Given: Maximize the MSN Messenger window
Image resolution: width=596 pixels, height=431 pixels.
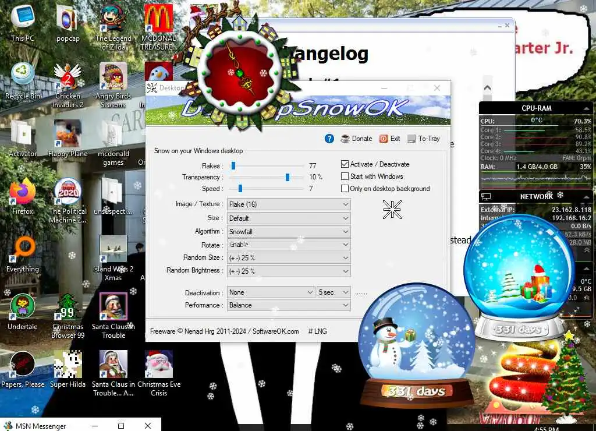Looking at the screenshot, I should click(121, 426).
